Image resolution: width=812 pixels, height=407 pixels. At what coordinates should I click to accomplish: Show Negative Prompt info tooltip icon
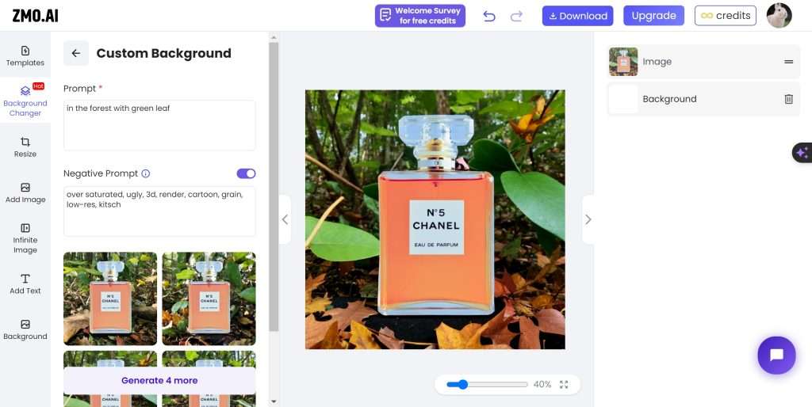coord(146,173)
